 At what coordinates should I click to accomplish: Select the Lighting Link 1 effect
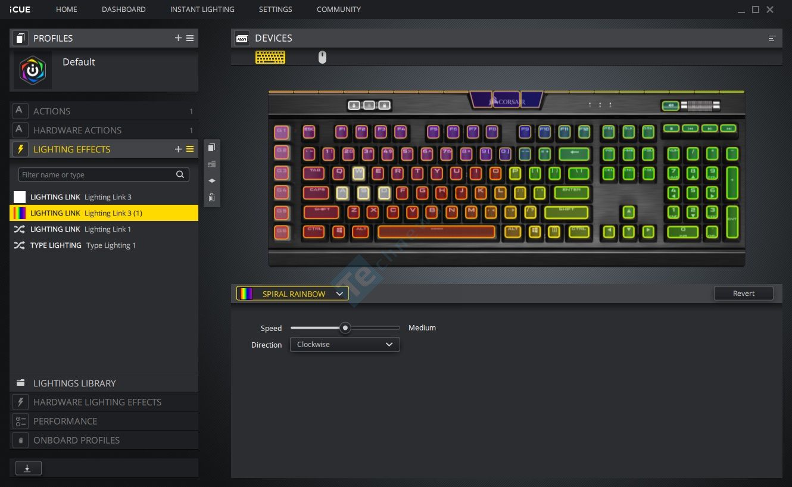pyautogui.click(x=104, y=229)
